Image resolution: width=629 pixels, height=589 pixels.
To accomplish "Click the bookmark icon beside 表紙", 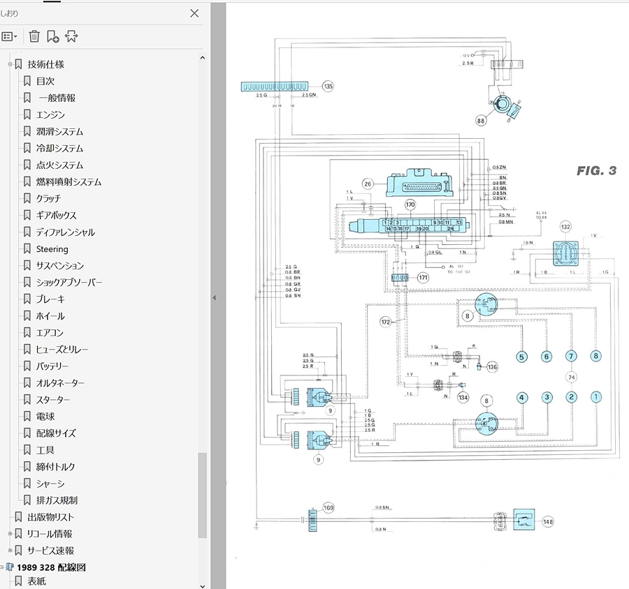I will pos(18,581).
